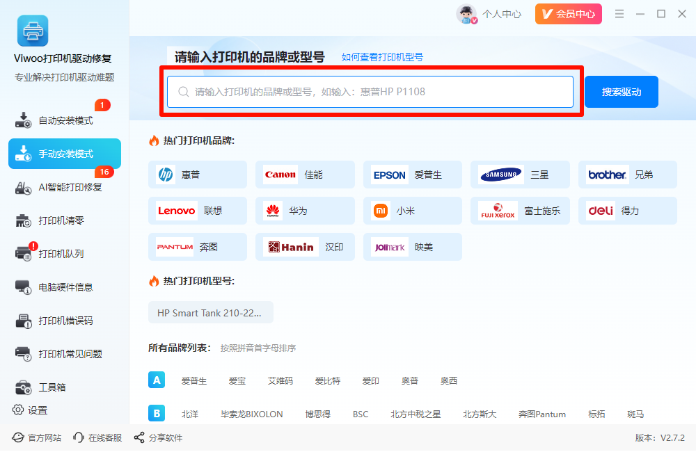The width and height of the screenshot is (696, 452).
Task: Click the Viwoo printer app logo
Action: coord(33,31)
